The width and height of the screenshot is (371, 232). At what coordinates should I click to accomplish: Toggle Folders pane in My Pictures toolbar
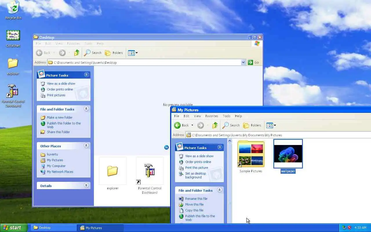point(252,125)
